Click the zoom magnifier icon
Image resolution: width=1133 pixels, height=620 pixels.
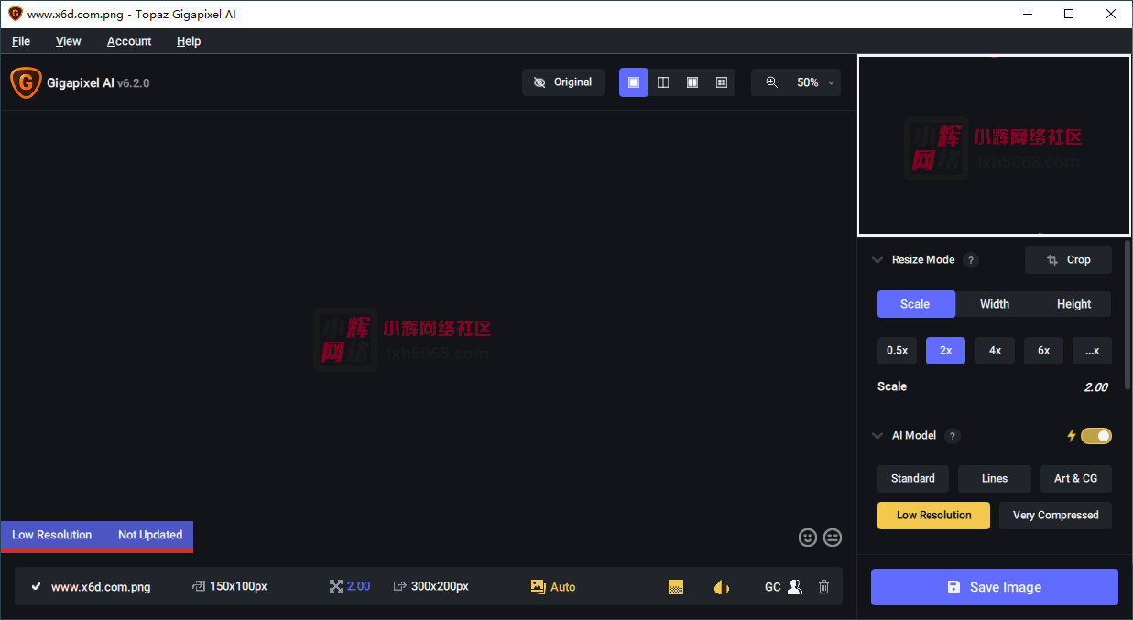click(x=772, y=82)
